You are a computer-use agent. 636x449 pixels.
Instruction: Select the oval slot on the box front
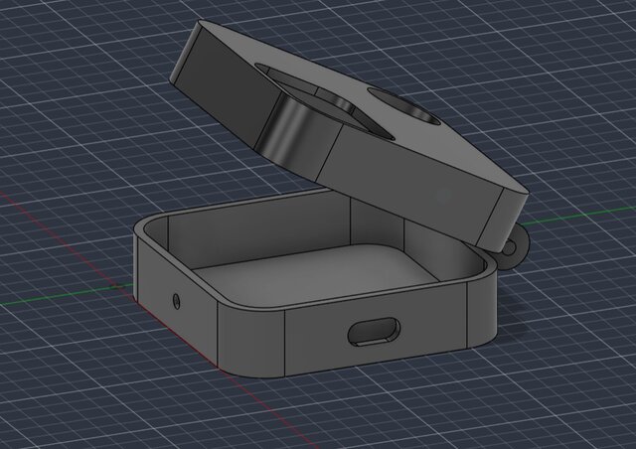pos(374,332)
